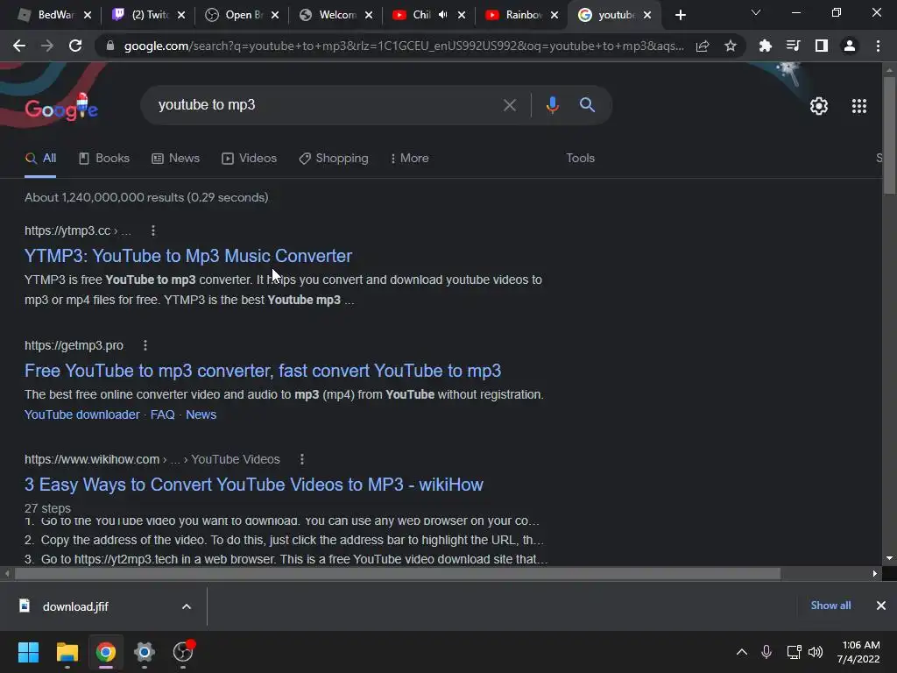Start voice search with microphone

point(552,105)
